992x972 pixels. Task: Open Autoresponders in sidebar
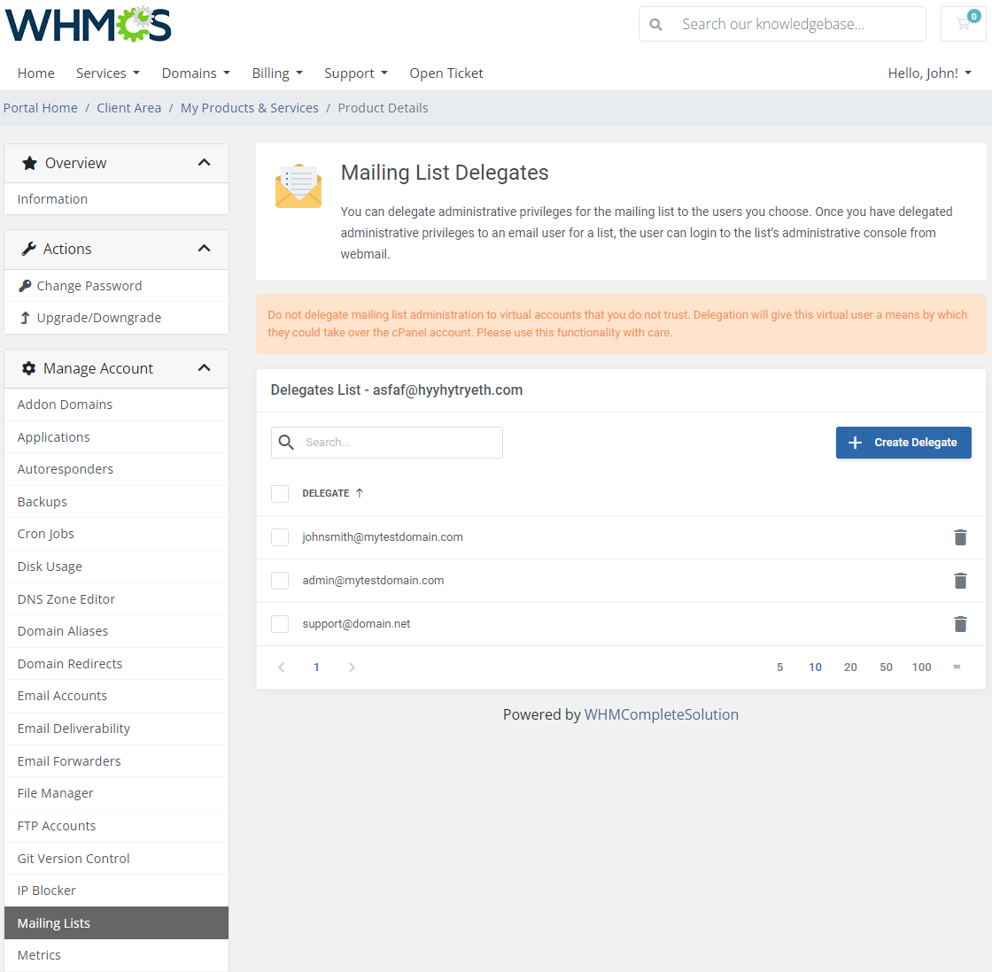tap(116, 469)
